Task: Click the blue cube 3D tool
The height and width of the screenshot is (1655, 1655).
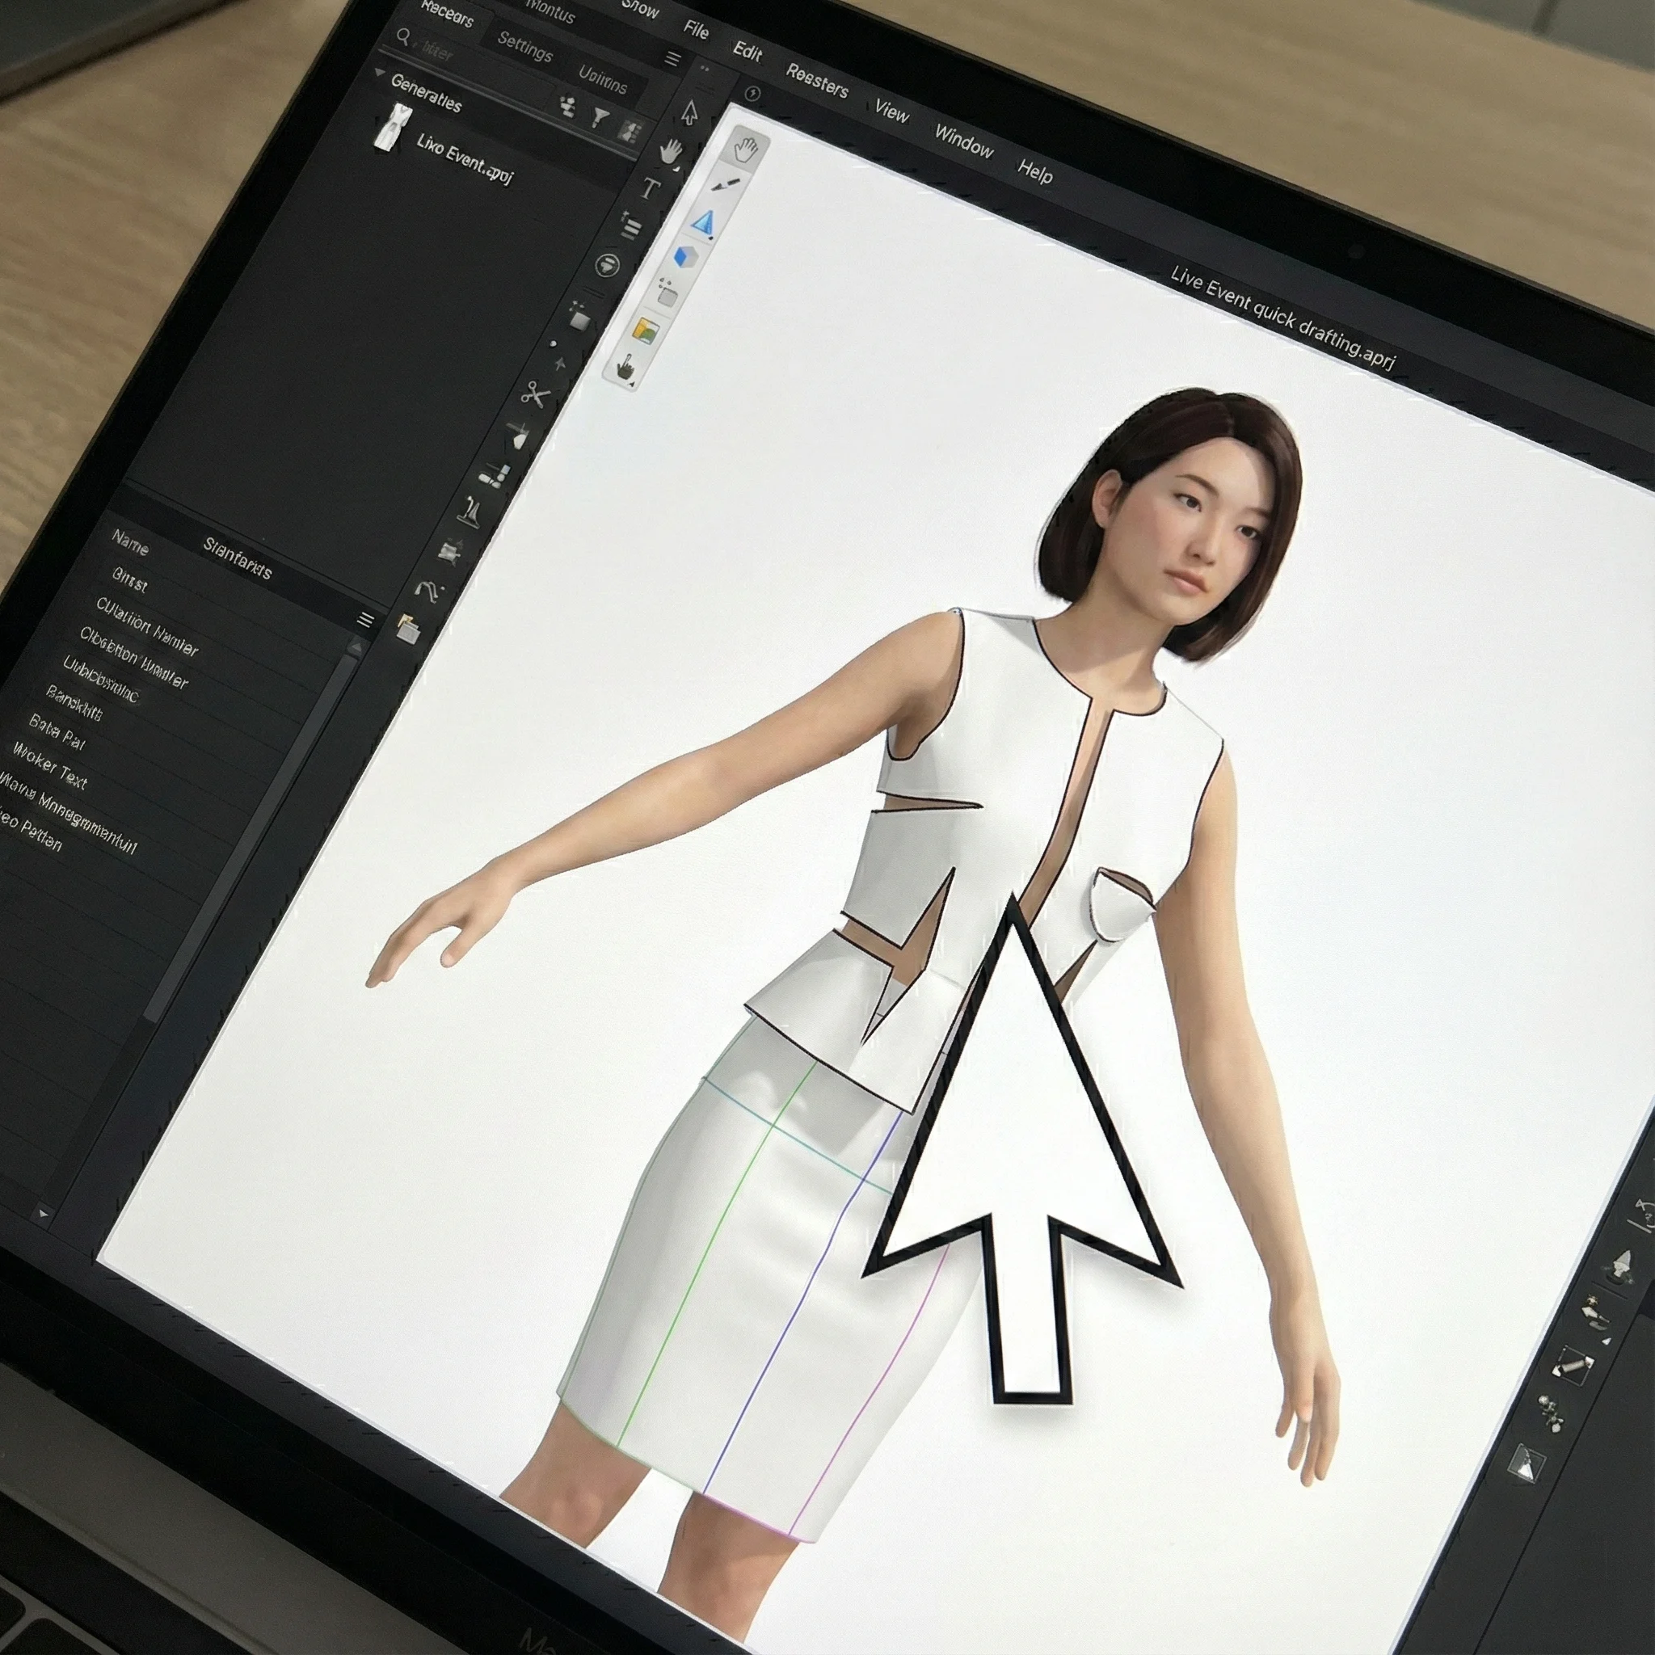Action: tap(685, 256)
